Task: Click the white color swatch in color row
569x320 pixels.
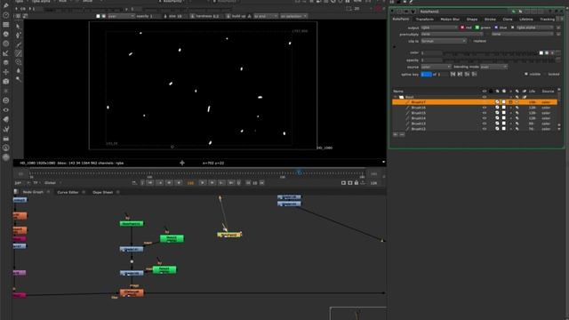Action: pyautogui.click(x=541, y=53)
